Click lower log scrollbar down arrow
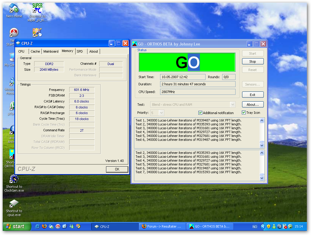This screenshot has height=235, width=311. (262, 178)
